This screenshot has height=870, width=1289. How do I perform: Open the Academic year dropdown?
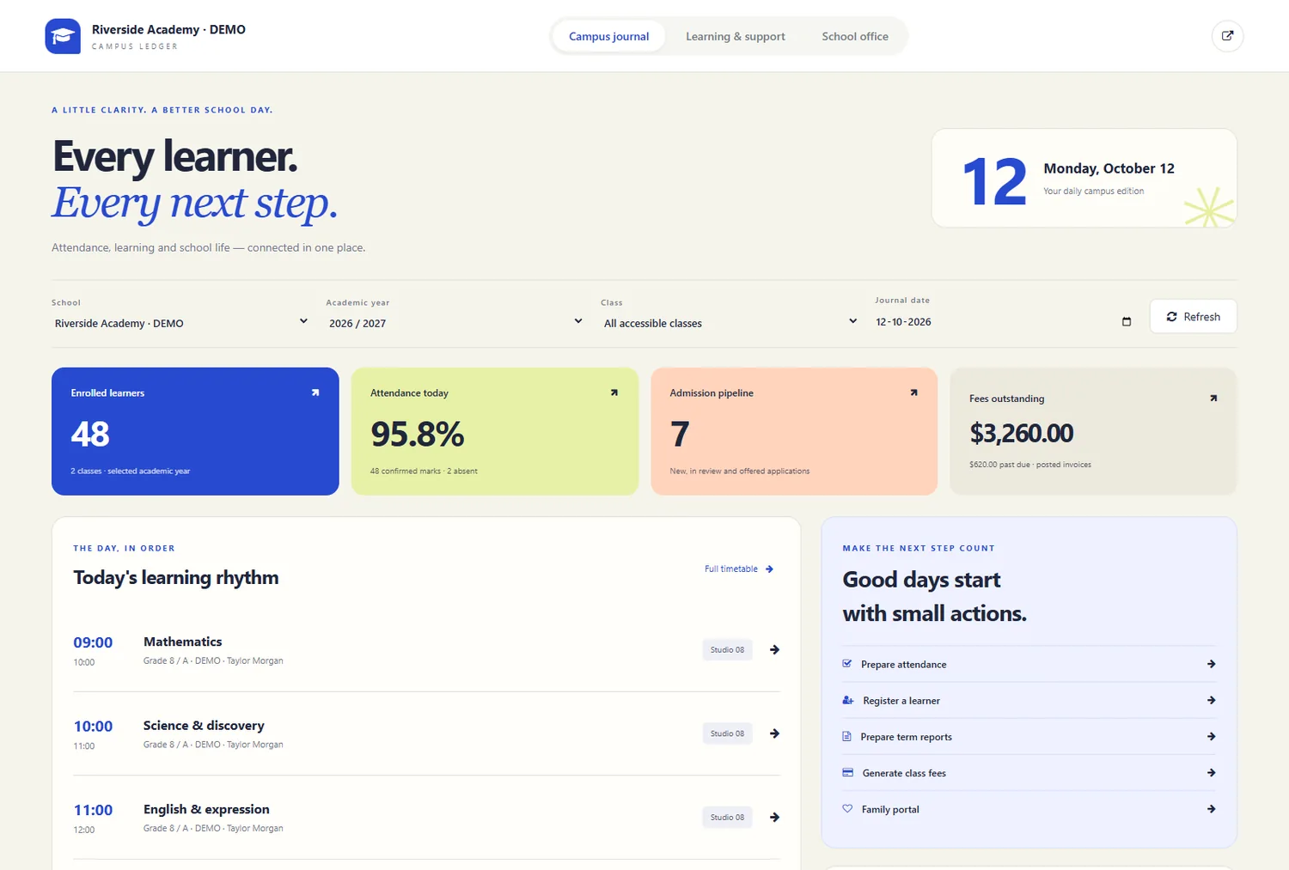[456, 323]
